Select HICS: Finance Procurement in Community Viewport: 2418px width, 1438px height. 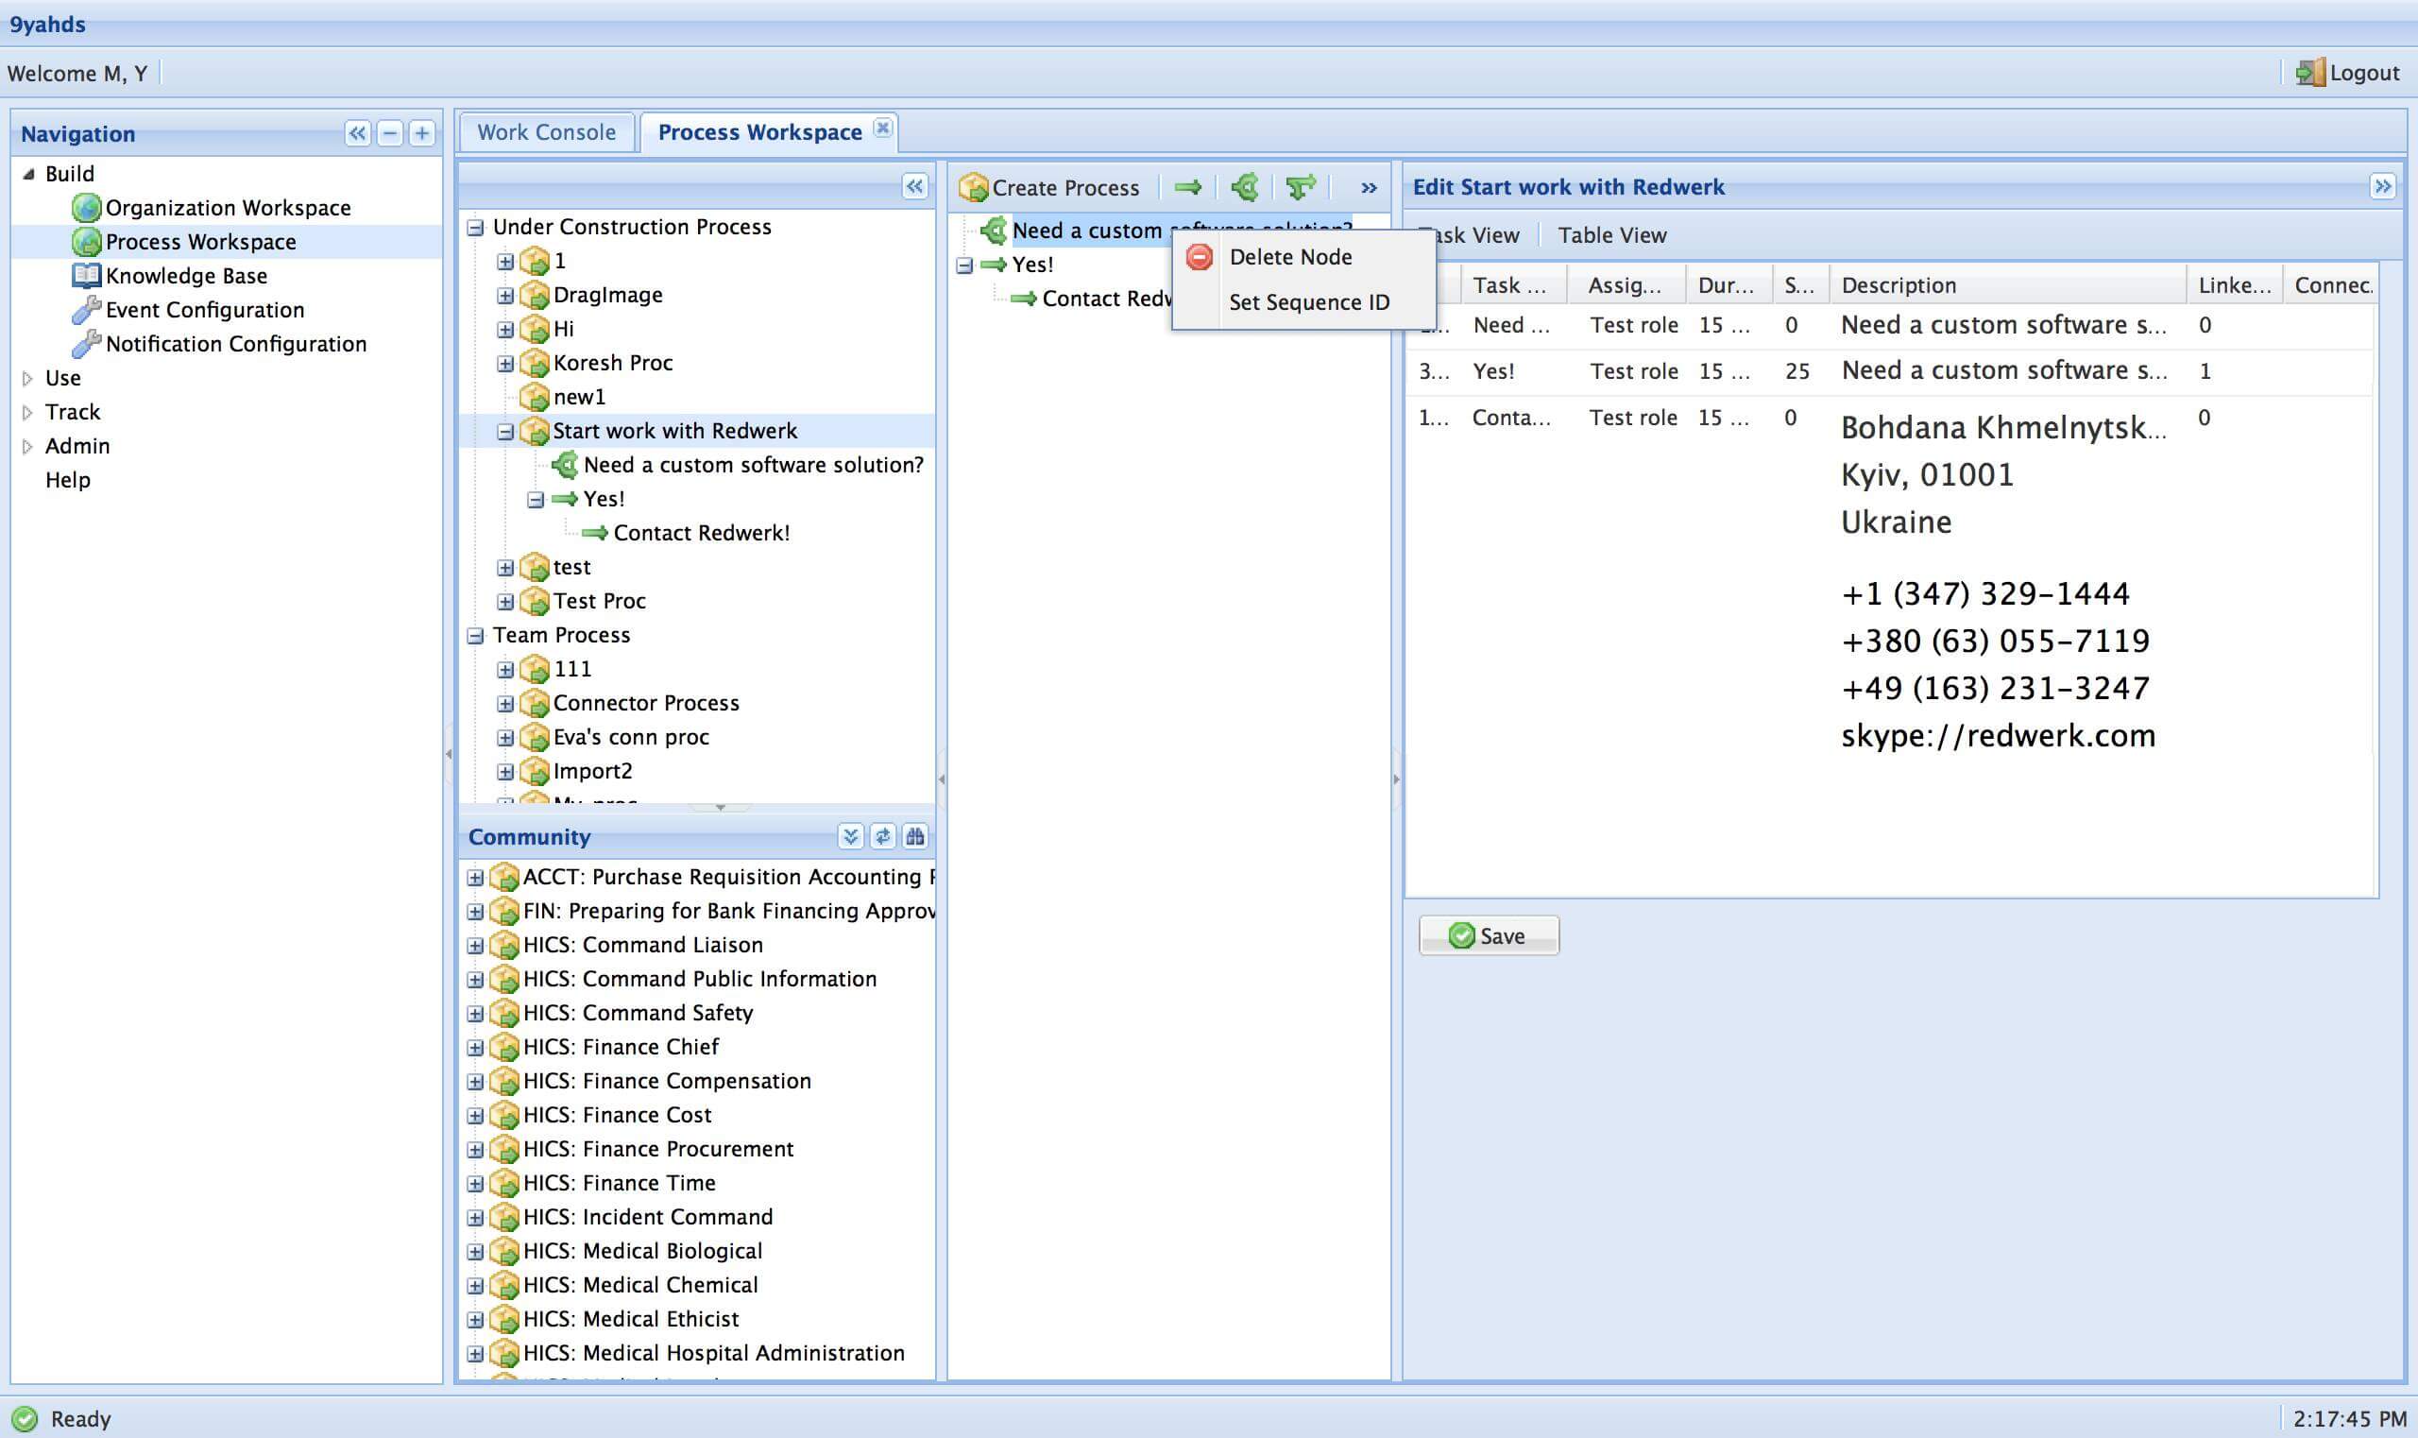click(x=657, y=1149)
